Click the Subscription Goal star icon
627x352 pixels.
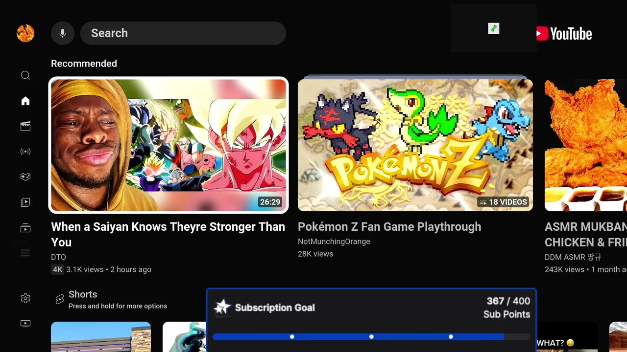pos(222,307)
